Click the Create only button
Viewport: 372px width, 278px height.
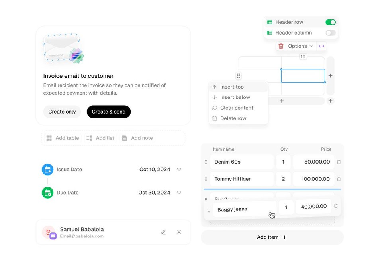(x=62, y=112)
